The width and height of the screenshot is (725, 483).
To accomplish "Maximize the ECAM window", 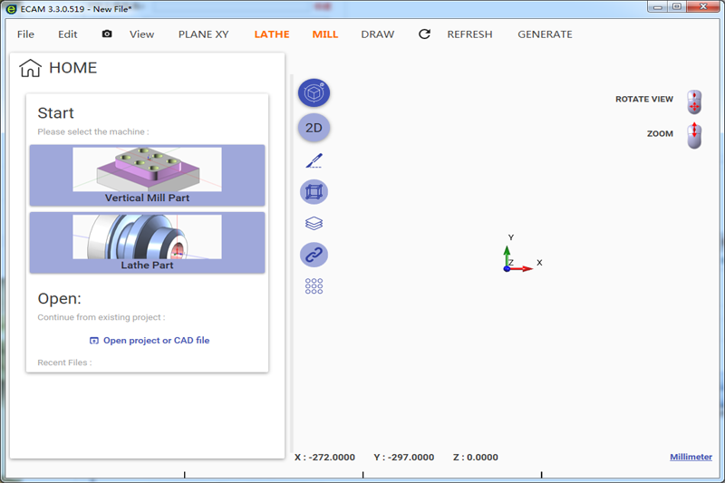I will [677, 6].
